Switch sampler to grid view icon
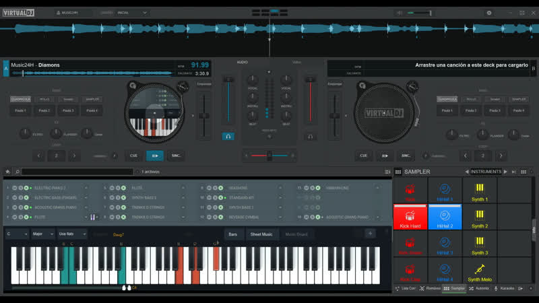539x303 pixels. coord(524,172)
